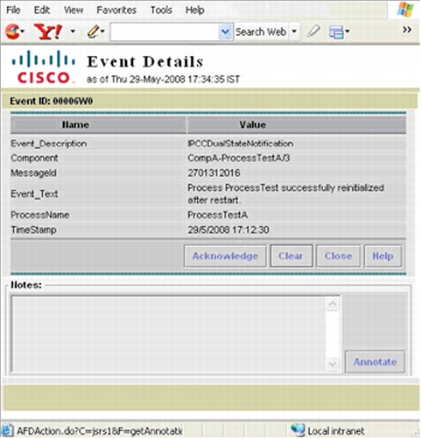Click the Clear button

[x=291, y=256]
